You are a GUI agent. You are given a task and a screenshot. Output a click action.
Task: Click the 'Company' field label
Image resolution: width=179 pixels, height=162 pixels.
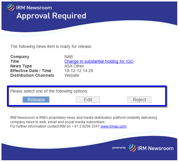[20, 57]
